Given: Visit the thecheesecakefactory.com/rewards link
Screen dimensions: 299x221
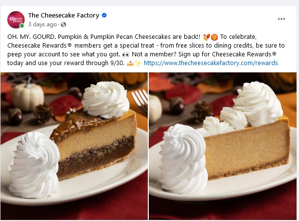Looking at the screenshot, I should click(211, 63).
